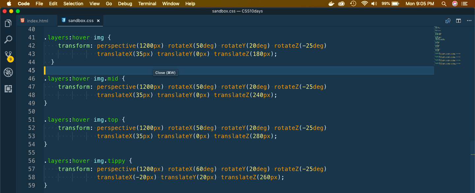
Task: Close the sandbox.css tab
Action: coord(98,21)
